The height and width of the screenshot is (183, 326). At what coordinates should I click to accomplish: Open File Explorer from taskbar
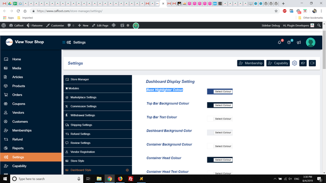tap(99, 178)
